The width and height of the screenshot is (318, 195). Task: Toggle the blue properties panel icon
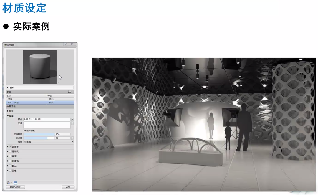(16, 183)
